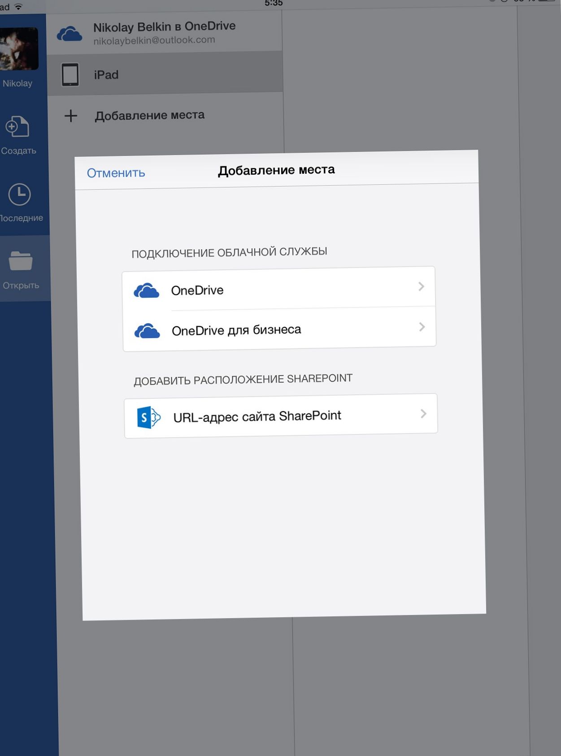
Task: Open Nikolay Belkin в OneDrive location
Action: pos(164,32)
